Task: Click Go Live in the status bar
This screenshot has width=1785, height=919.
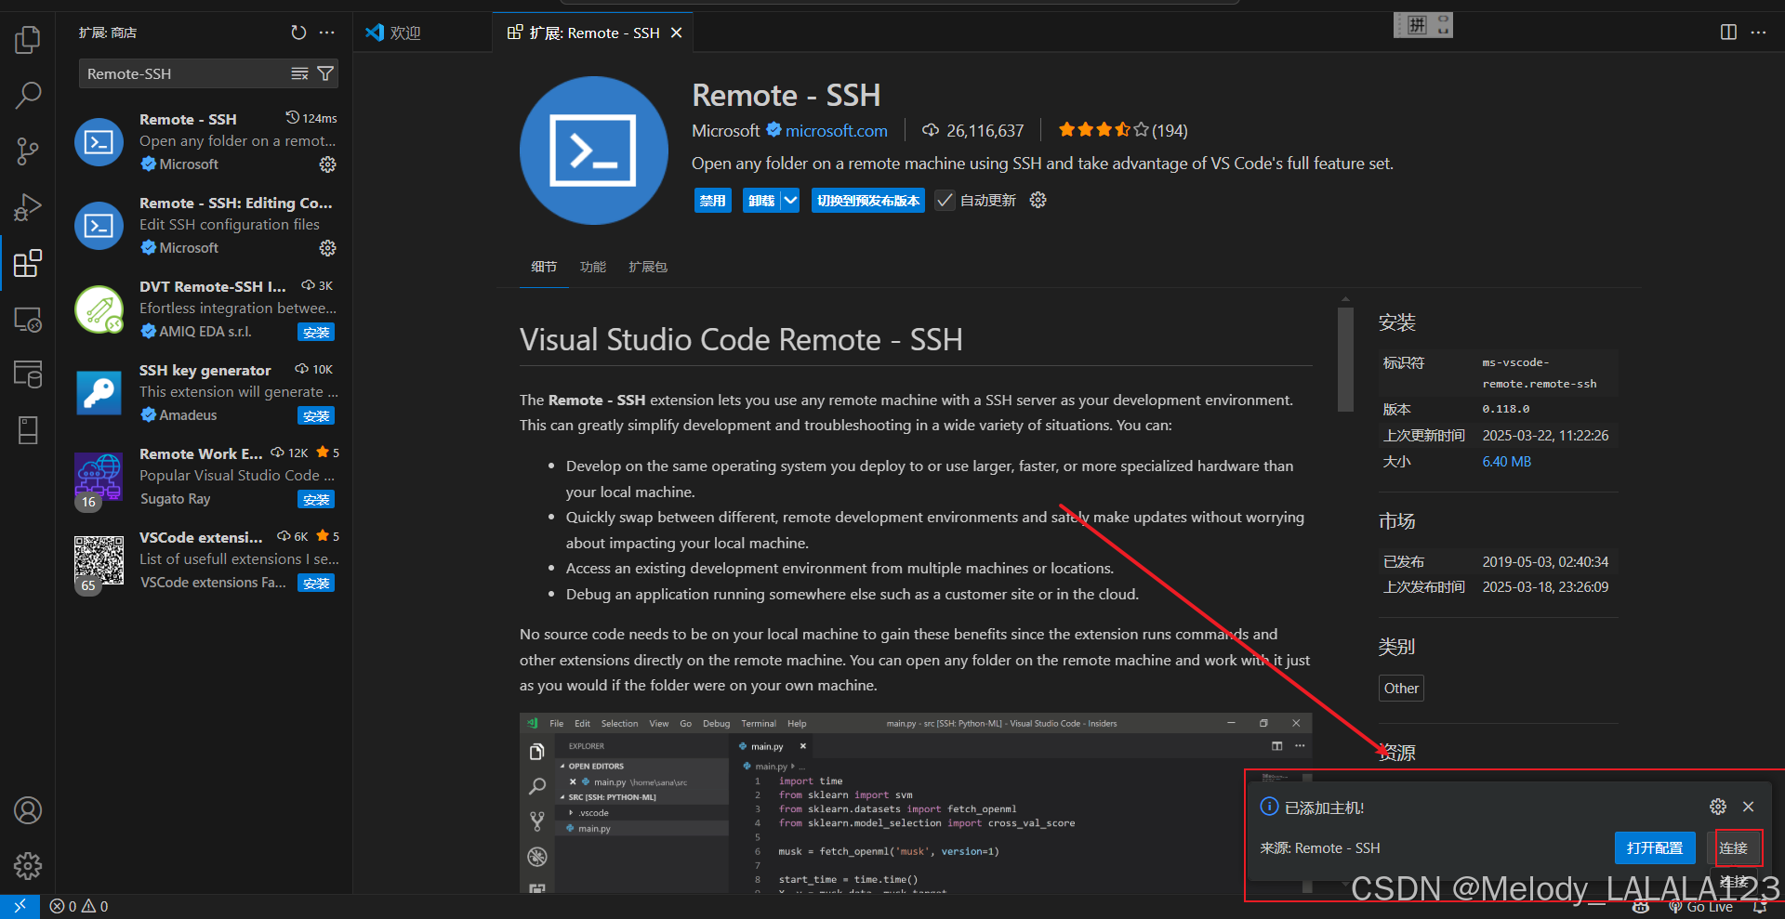Action: [x=1701, y=907]
